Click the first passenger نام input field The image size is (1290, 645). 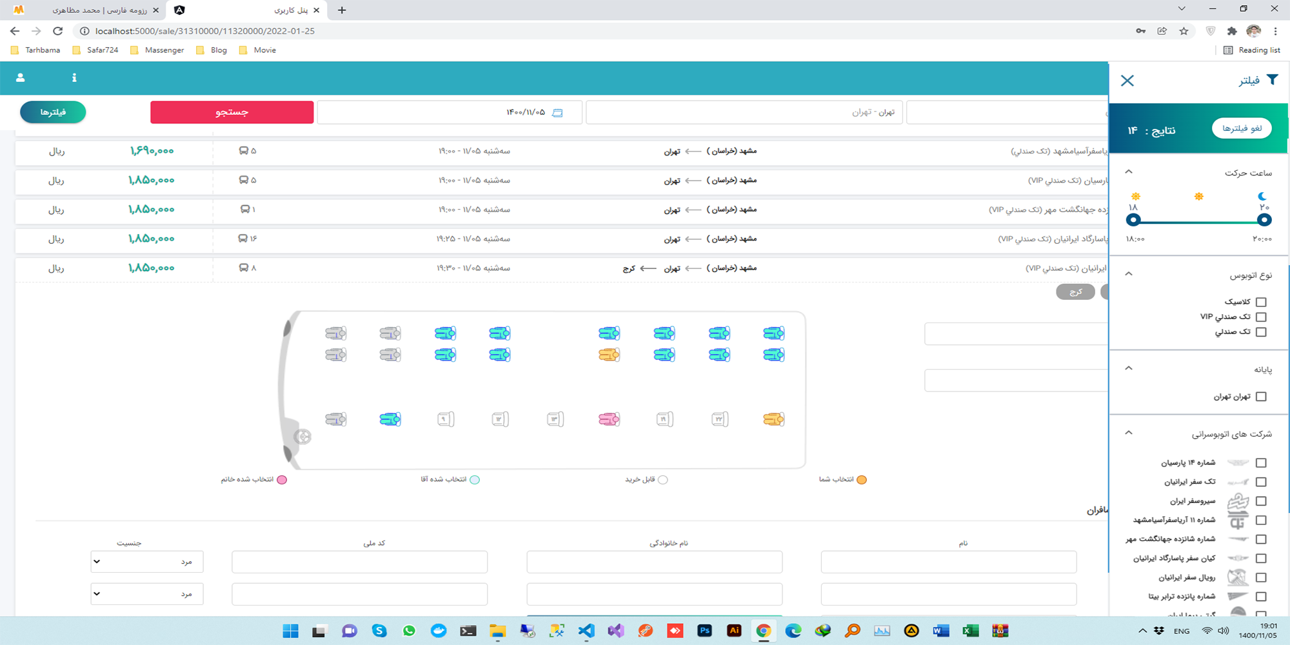(x=949, y=562)
